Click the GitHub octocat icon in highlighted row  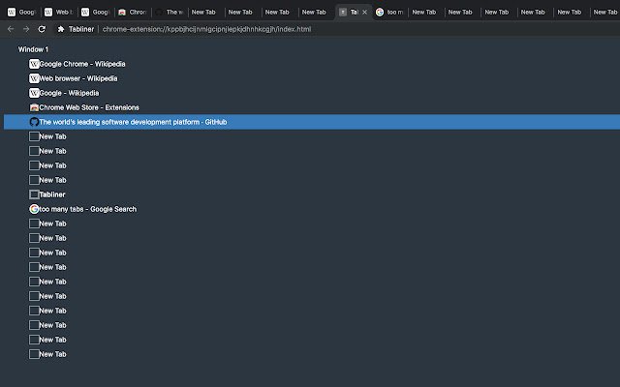click(34, 122)
